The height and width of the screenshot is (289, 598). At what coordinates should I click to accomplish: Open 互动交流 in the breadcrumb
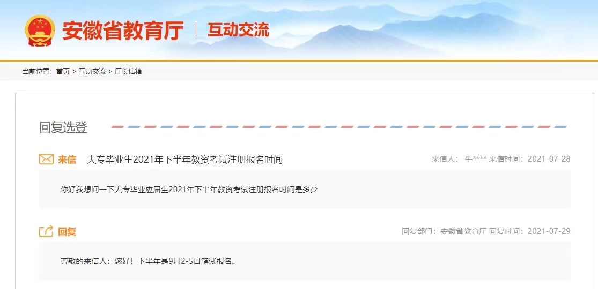click(x=92, y=71)
